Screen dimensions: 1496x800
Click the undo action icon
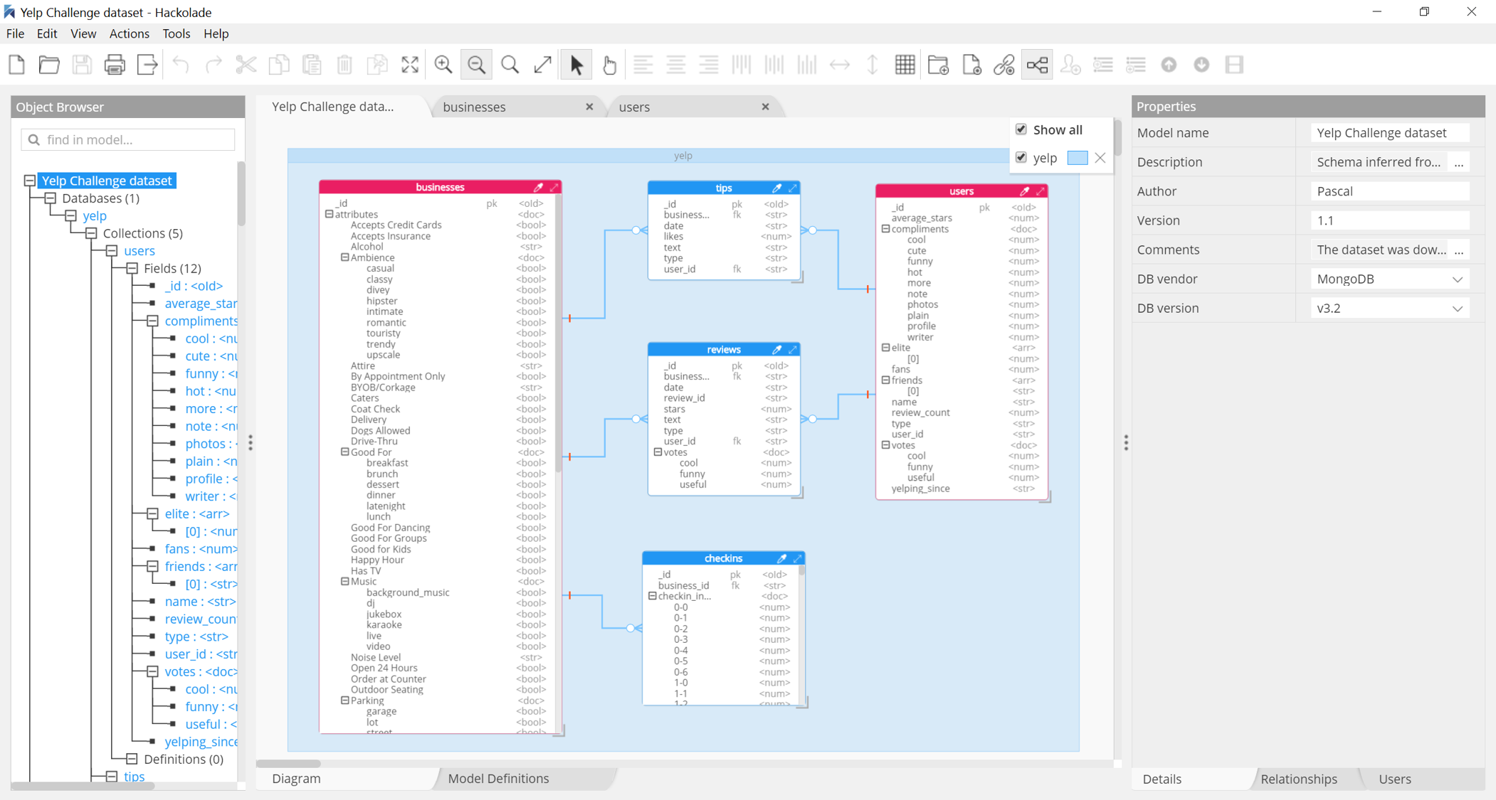[x=181, y=65]
